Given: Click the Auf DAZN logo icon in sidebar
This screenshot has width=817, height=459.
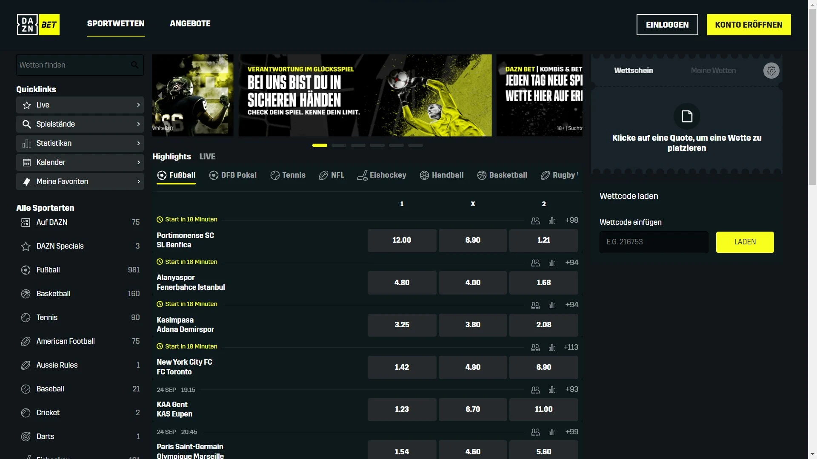Looking at the screenshot, I should click(26, 222).
